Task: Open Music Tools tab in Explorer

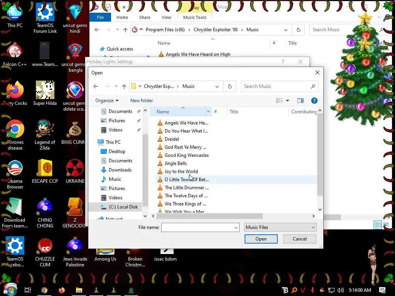Action: click(195, 17)
